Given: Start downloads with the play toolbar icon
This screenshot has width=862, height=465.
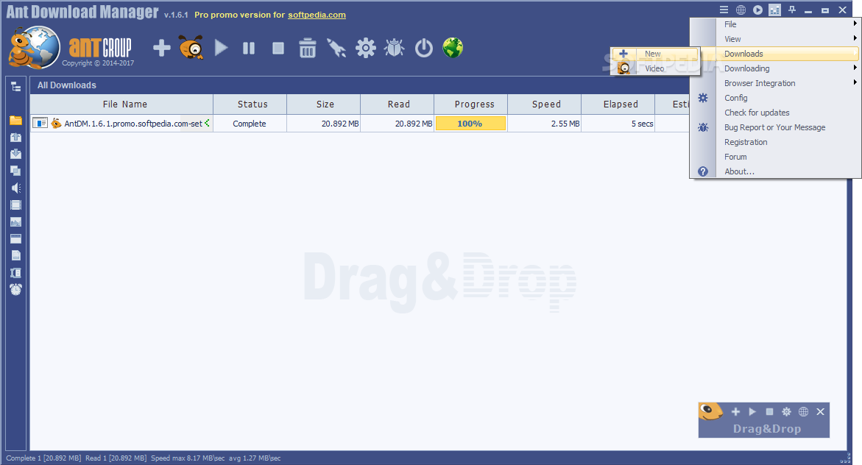Looking at the screenshot, I should click(x=221, y=48).
